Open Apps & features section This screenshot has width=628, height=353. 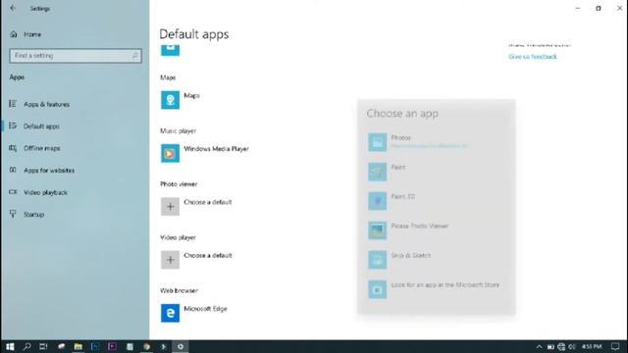39,105
